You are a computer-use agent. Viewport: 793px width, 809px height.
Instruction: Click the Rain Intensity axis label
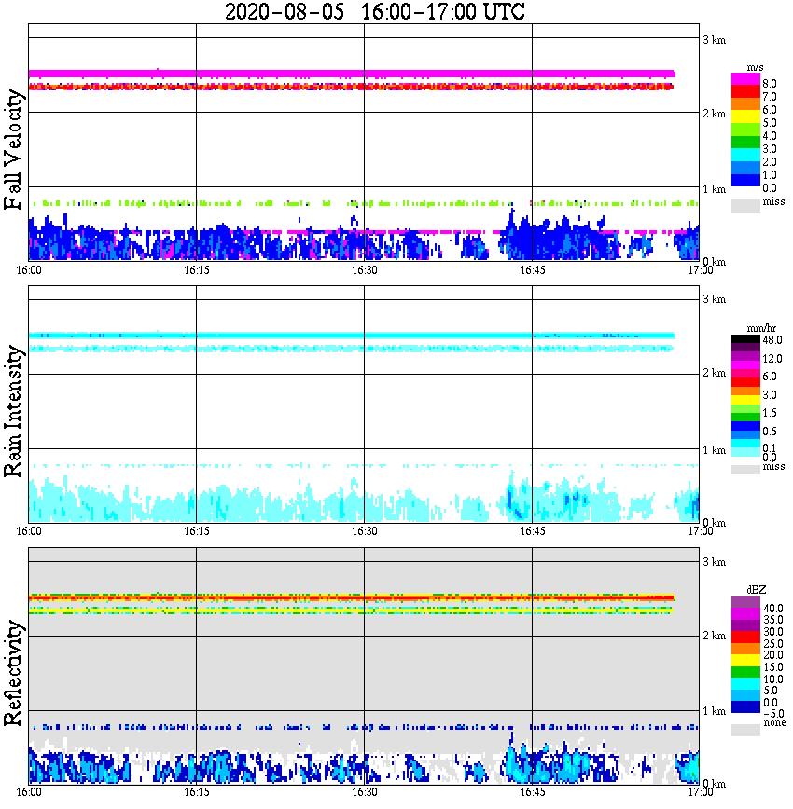click(13, 411)
